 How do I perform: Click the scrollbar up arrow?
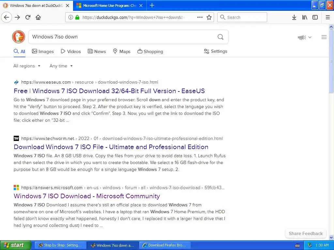(x=331, y=27)
